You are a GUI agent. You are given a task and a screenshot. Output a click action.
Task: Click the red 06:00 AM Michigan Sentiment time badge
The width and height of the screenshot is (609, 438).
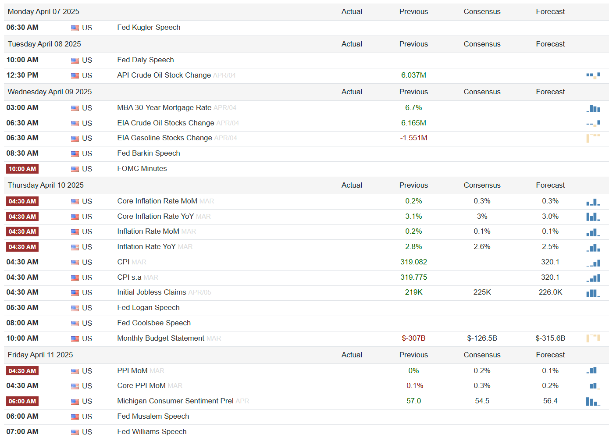pos(22,401)
